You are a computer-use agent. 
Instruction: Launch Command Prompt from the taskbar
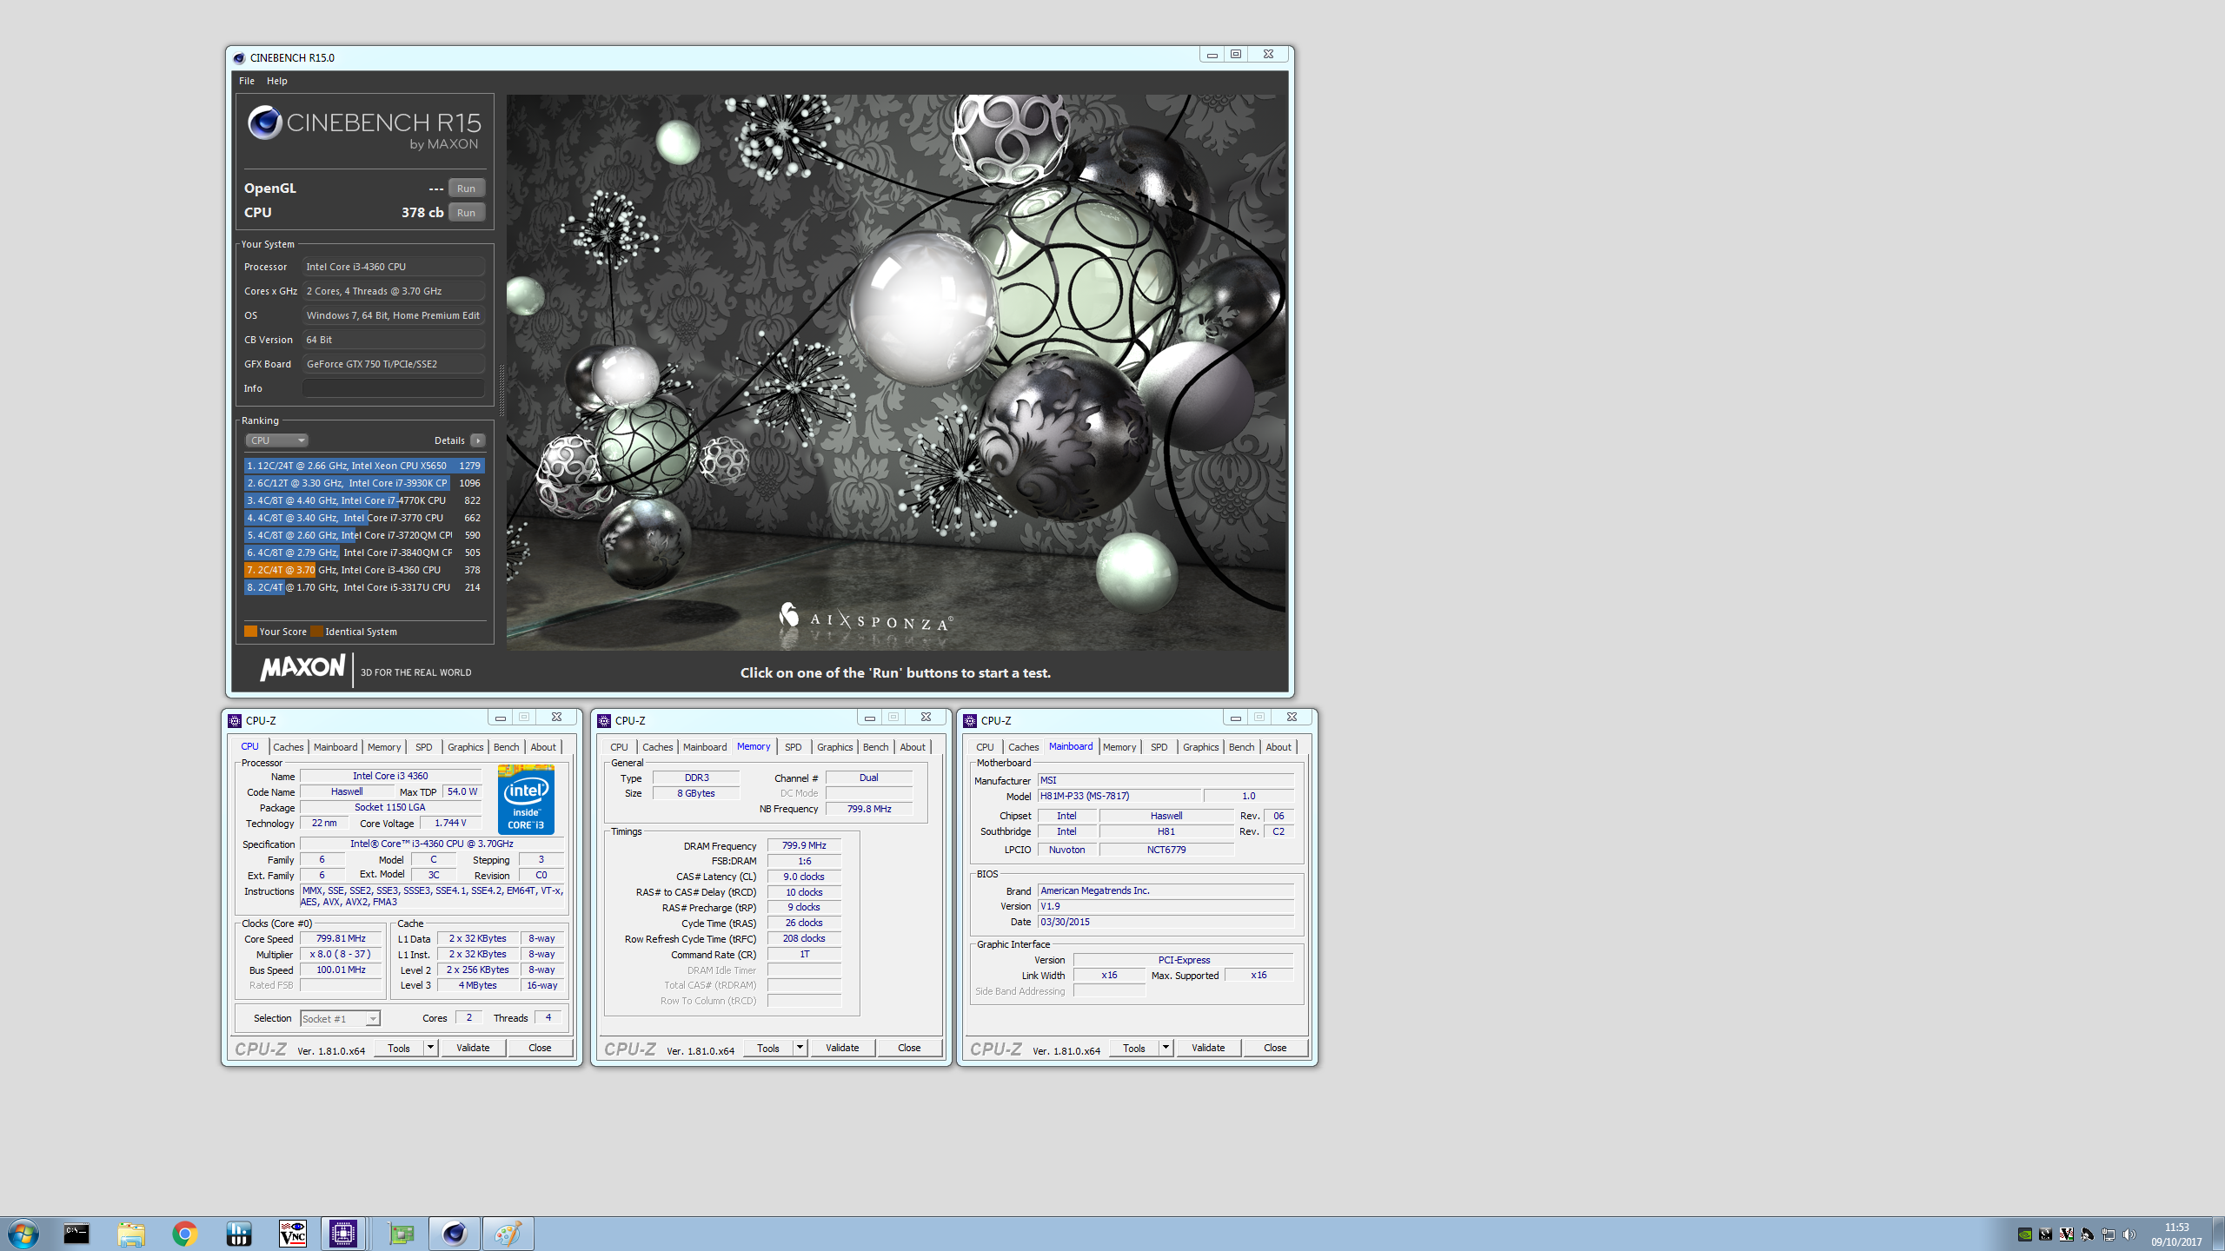point(76,1234)
